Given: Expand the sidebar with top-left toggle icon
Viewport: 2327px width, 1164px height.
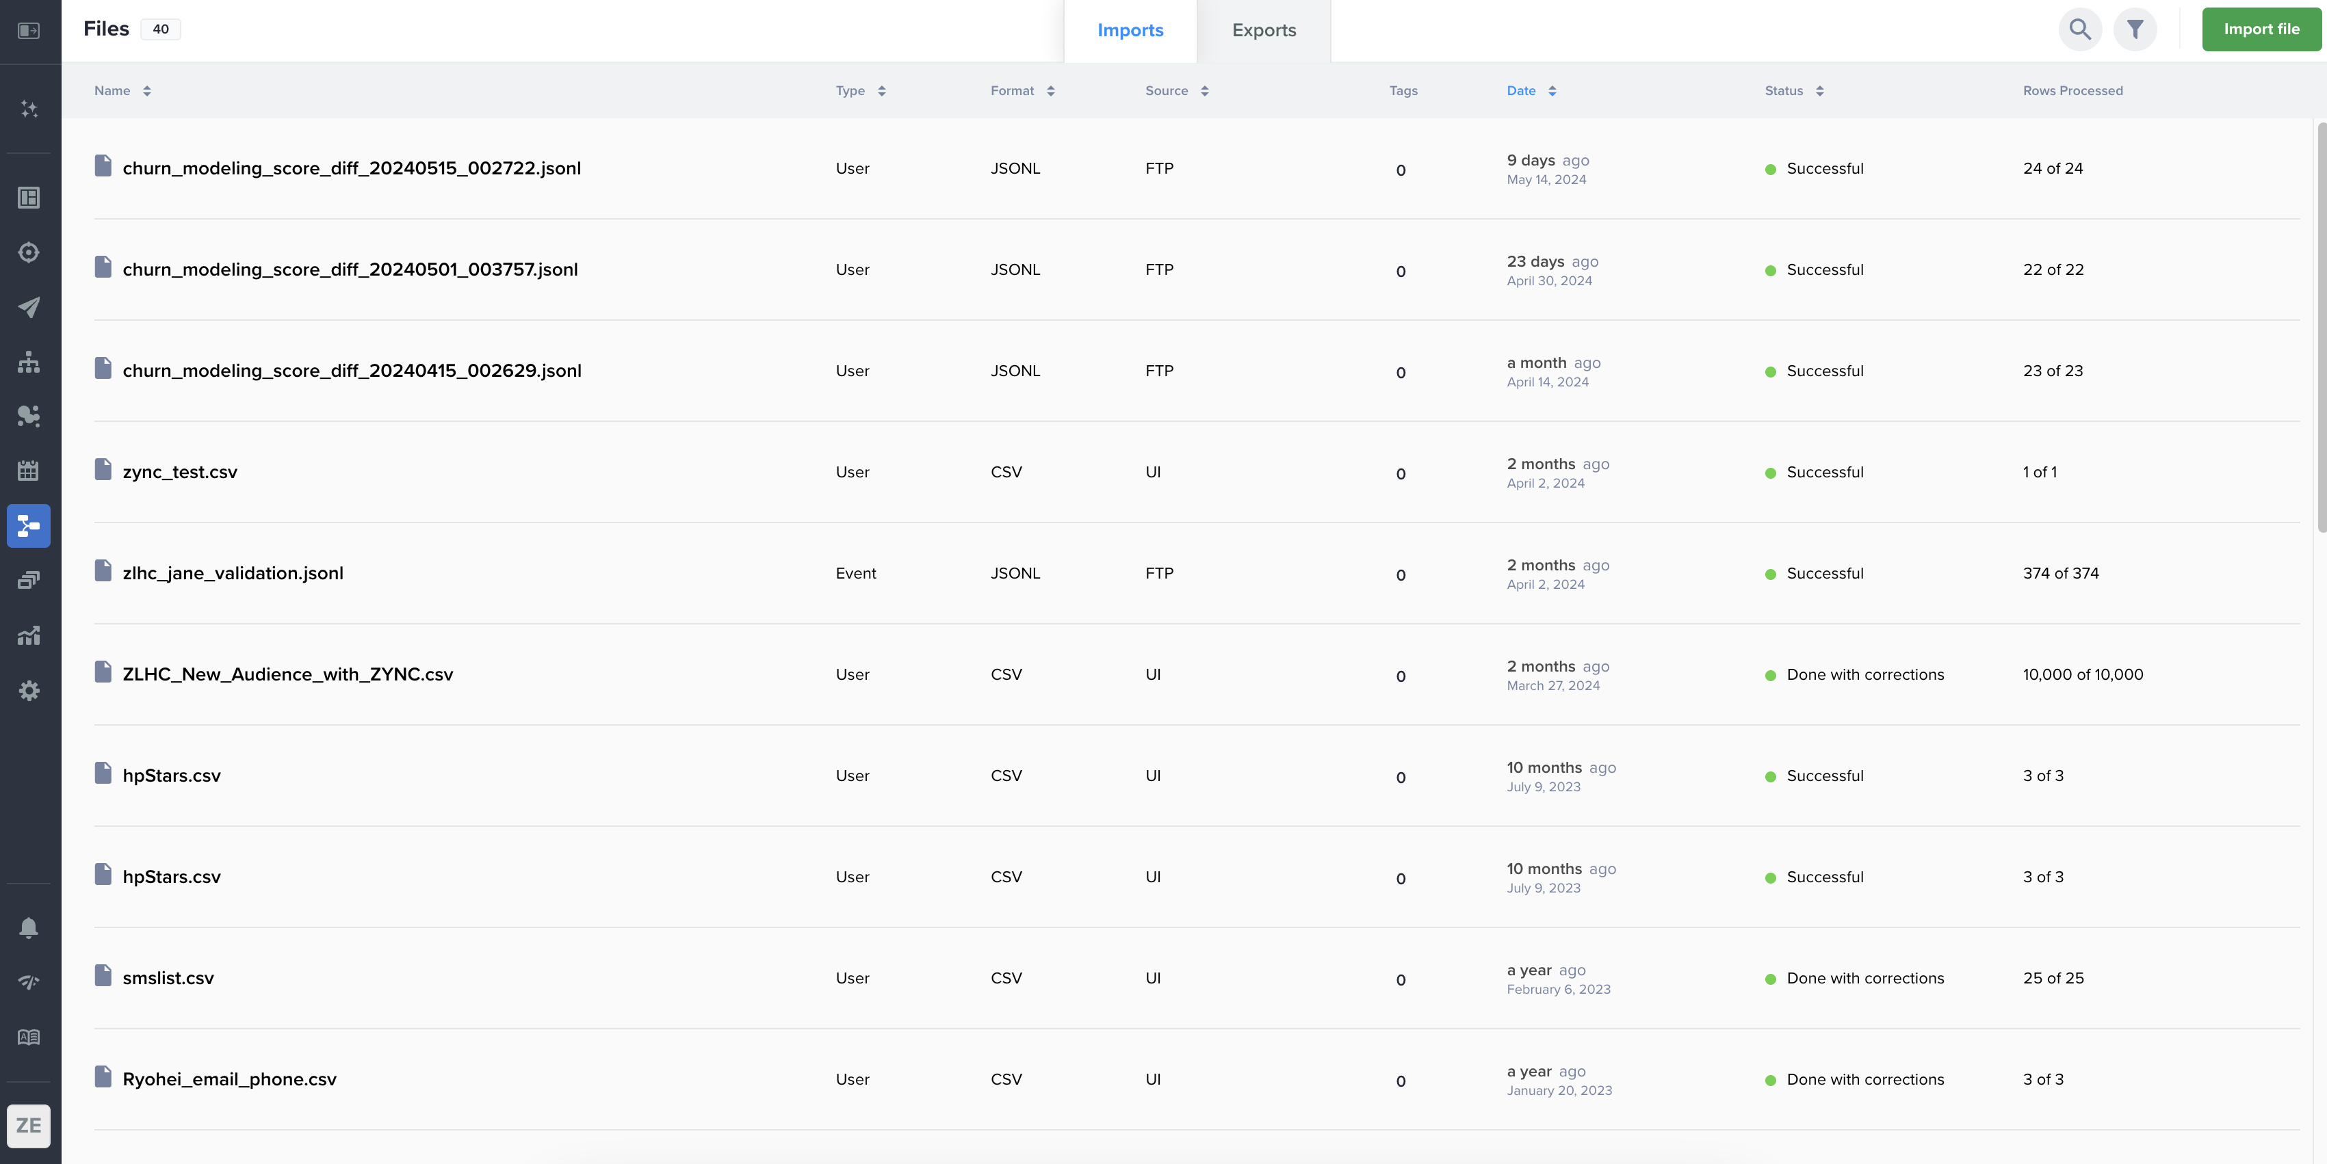Looking at the screenshot, I should click(29, 31).
